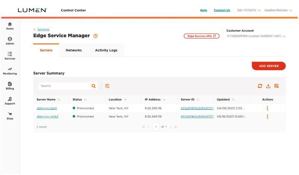Viewport: 299px width, 175px height.
Task: Click the search magnifier icon
Action: pyautogui.click(x=93, y=86)
